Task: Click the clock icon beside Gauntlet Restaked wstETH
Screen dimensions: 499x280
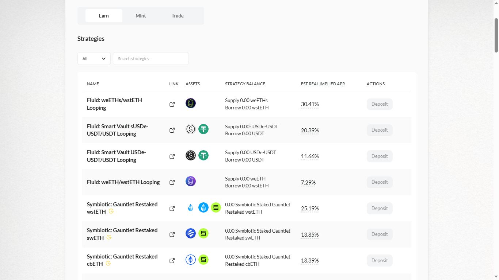Action: (x=111, y=211)
